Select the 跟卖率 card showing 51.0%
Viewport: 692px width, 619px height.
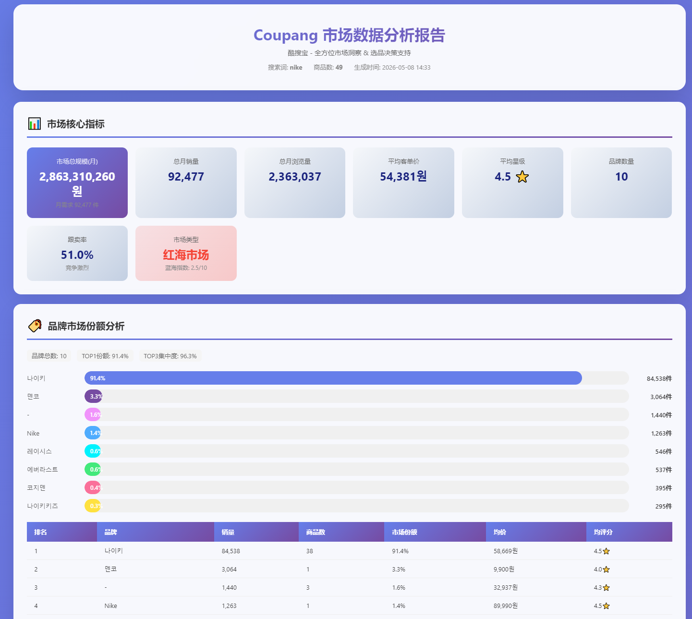pos(77,253)
